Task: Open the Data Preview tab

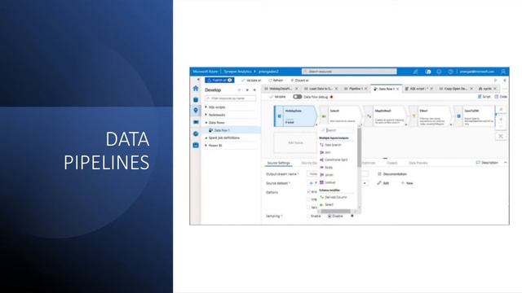Action: 418,163
